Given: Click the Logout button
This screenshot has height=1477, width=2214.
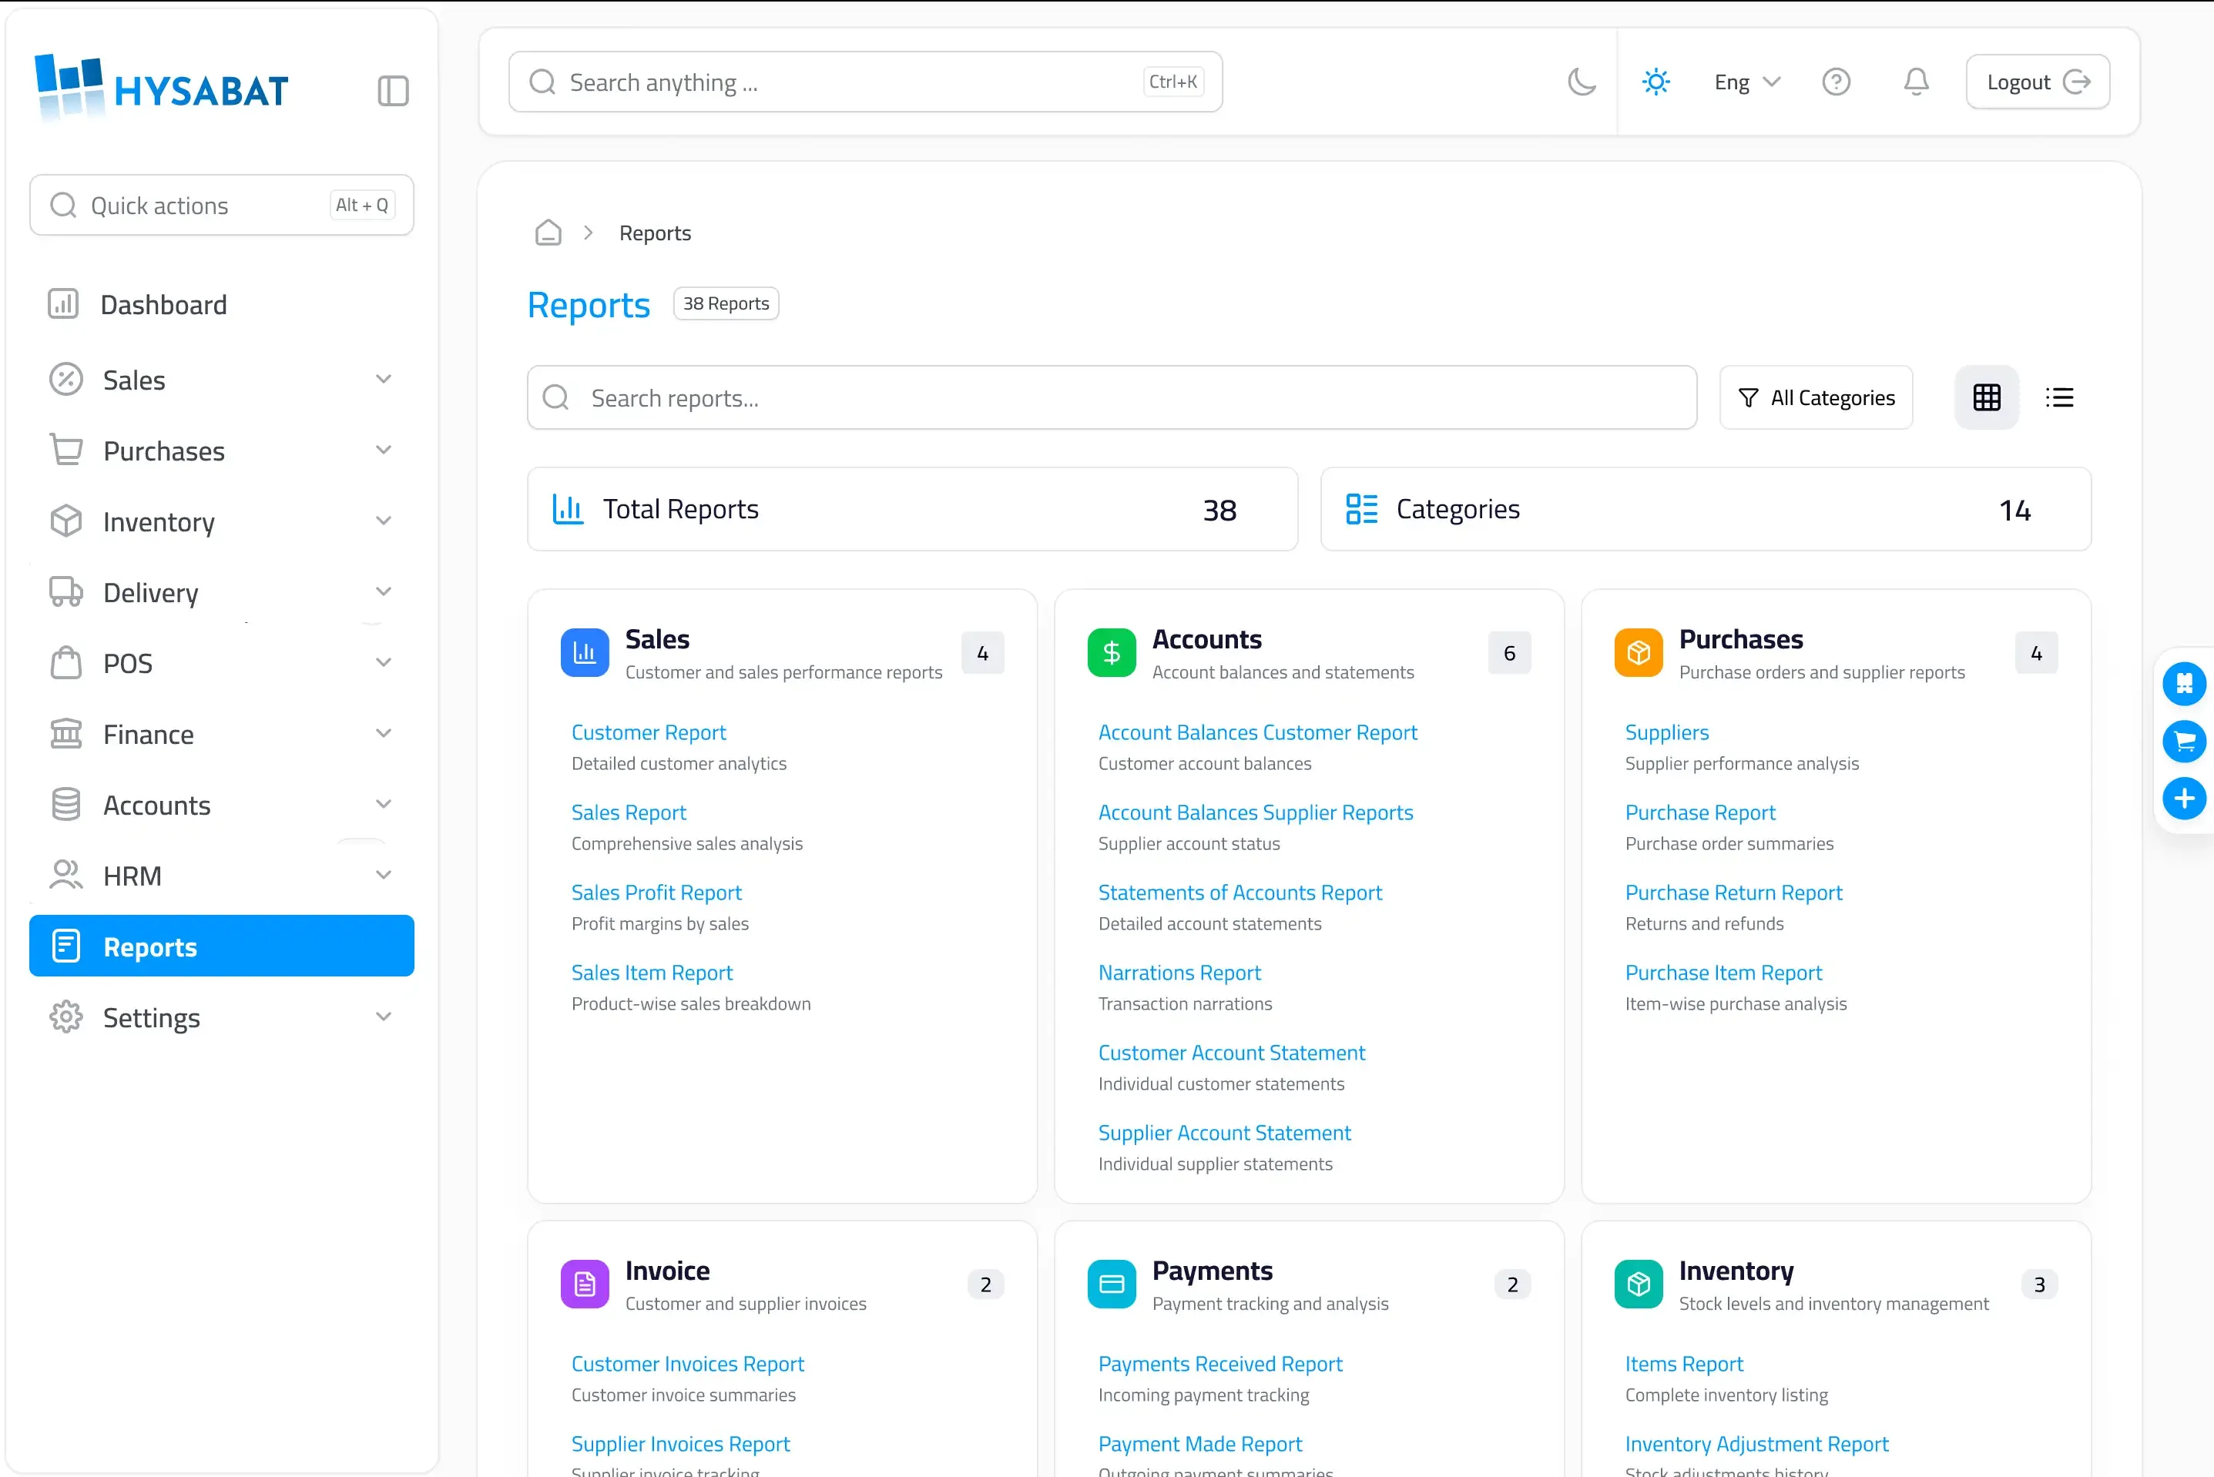Looking at the screenshot, I should (2037, 82).
